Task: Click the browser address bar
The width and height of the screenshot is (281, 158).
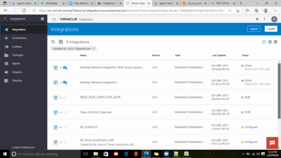Action: pyautogui.click(x=131, y=11)
